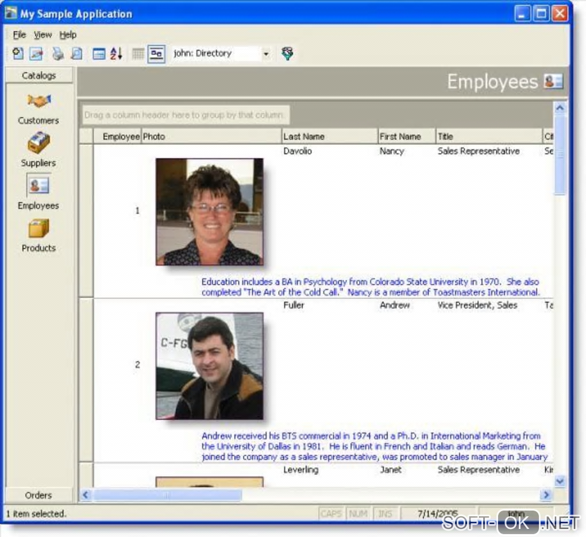Click the New record toolbar icon
The width and height of the screenshot is (586, 537).
point(18,54)
